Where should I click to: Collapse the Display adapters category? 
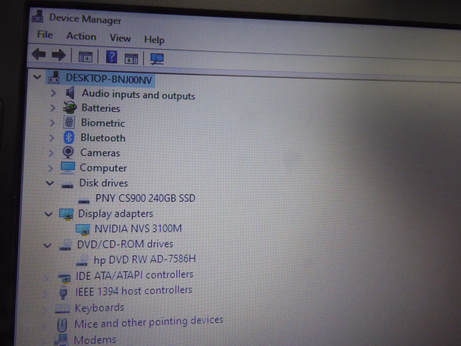click(48, 214)
